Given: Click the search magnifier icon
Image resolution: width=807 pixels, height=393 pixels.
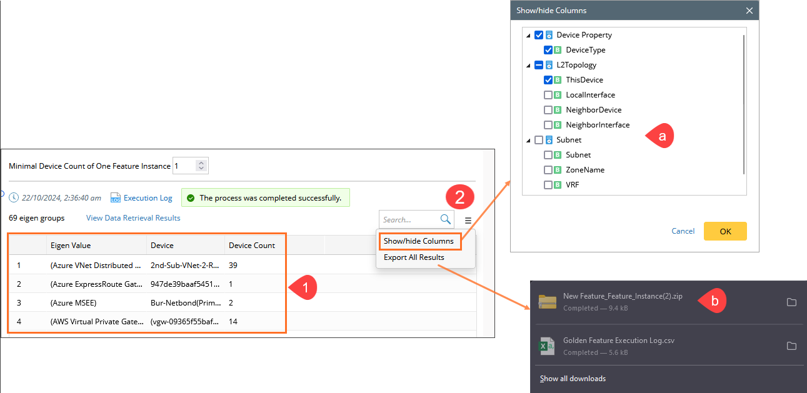Looking at the screenshot, I should point(445,219).
